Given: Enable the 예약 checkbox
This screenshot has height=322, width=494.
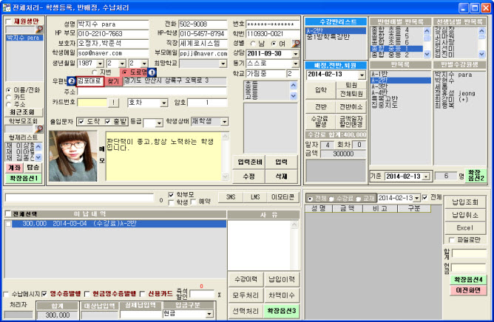Looking at the screenshot, I should 194,202.
